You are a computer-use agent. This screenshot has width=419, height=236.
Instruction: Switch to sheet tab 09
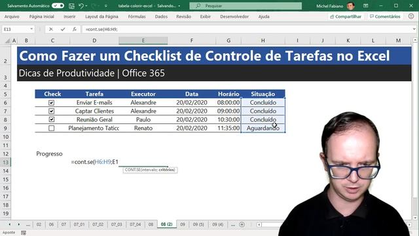point(183,224)
